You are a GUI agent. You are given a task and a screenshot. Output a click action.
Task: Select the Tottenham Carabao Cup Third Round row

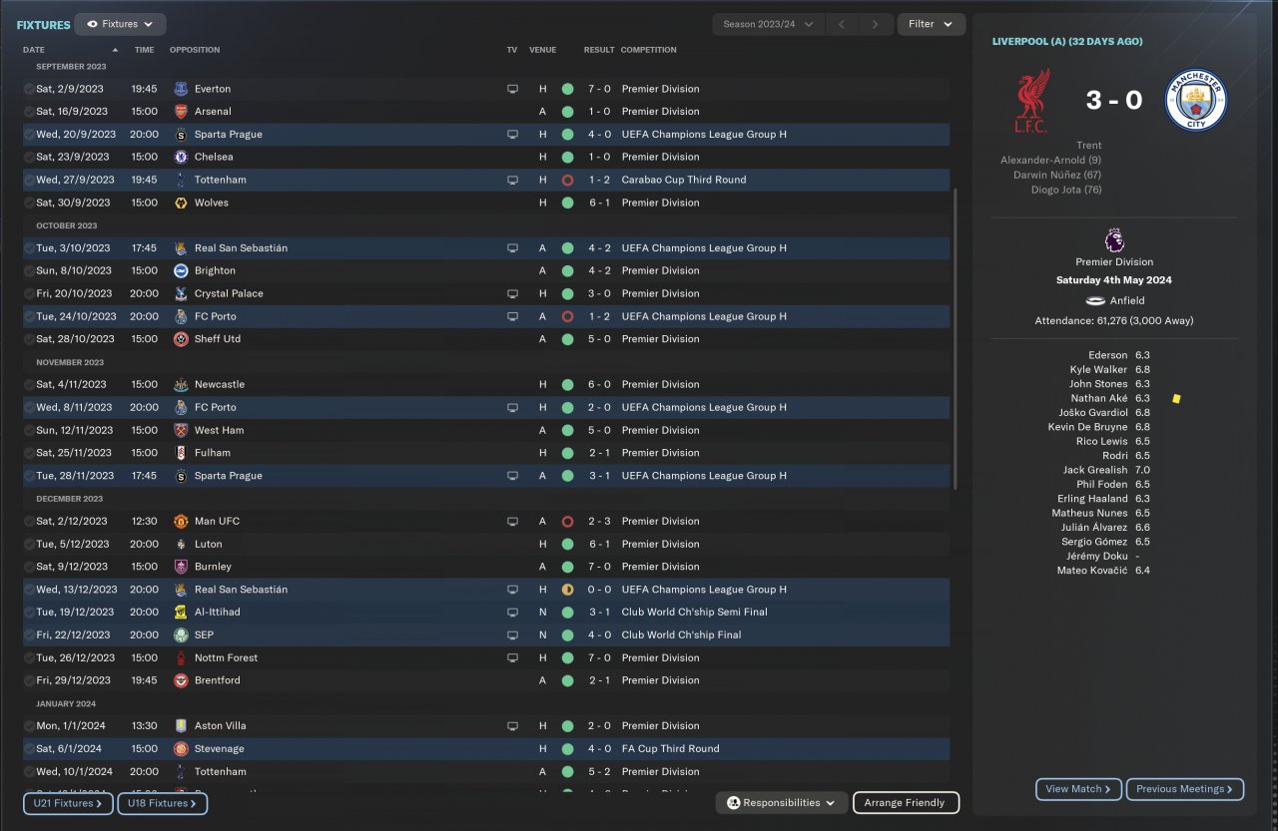(x=486, y=180)
